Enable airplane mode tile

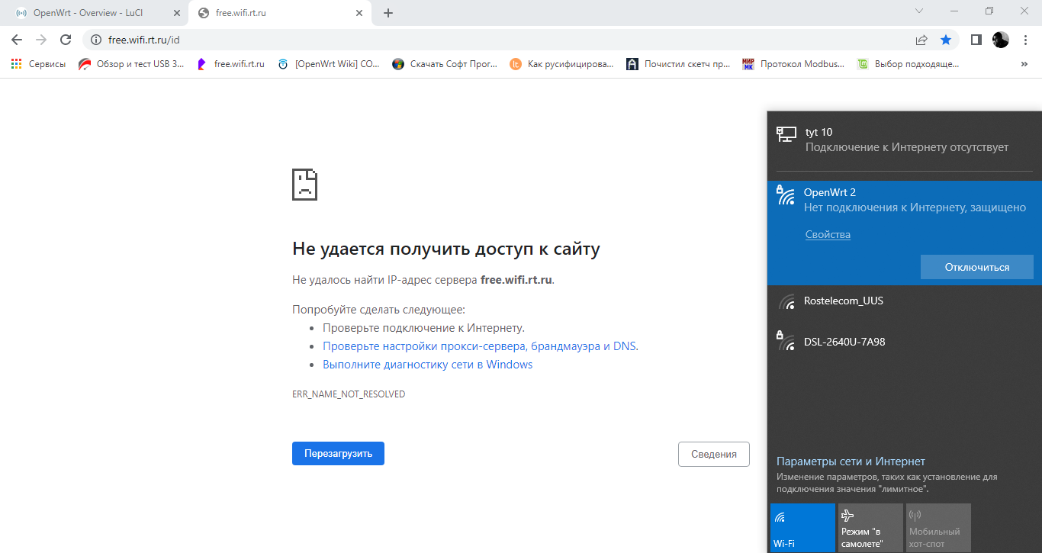coord(870,527)
